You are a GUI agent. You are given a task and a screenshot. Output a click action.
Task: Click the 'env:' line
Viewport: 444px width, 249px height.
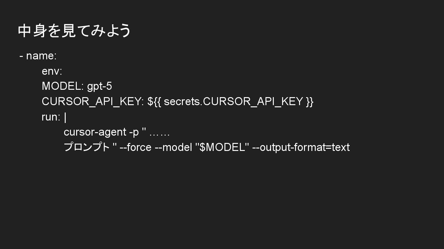pyautogui.click(x=52, y=71)
